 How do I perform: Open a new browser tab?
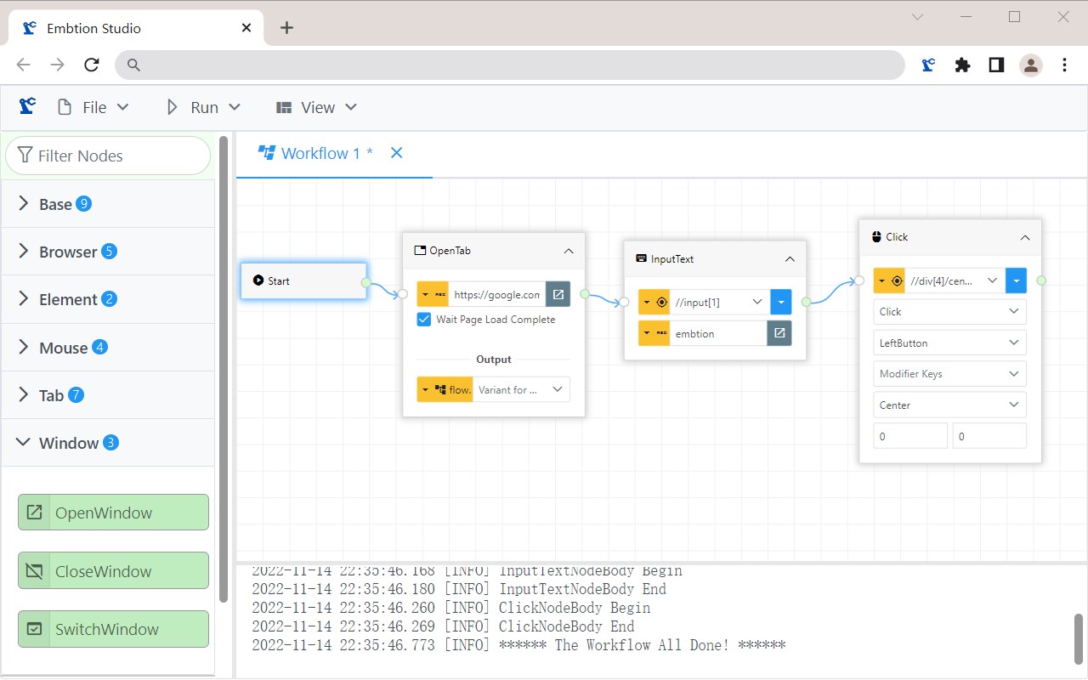pyautogui.click(x=286, y=27)
